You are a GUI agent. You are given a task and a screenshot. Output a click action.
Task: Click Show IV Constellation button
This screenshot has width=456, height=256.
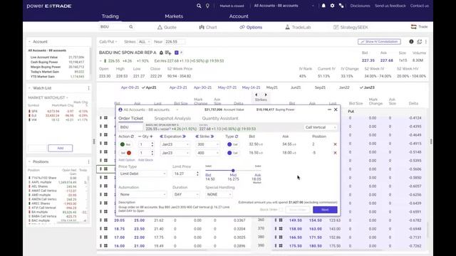coord(379,42)
